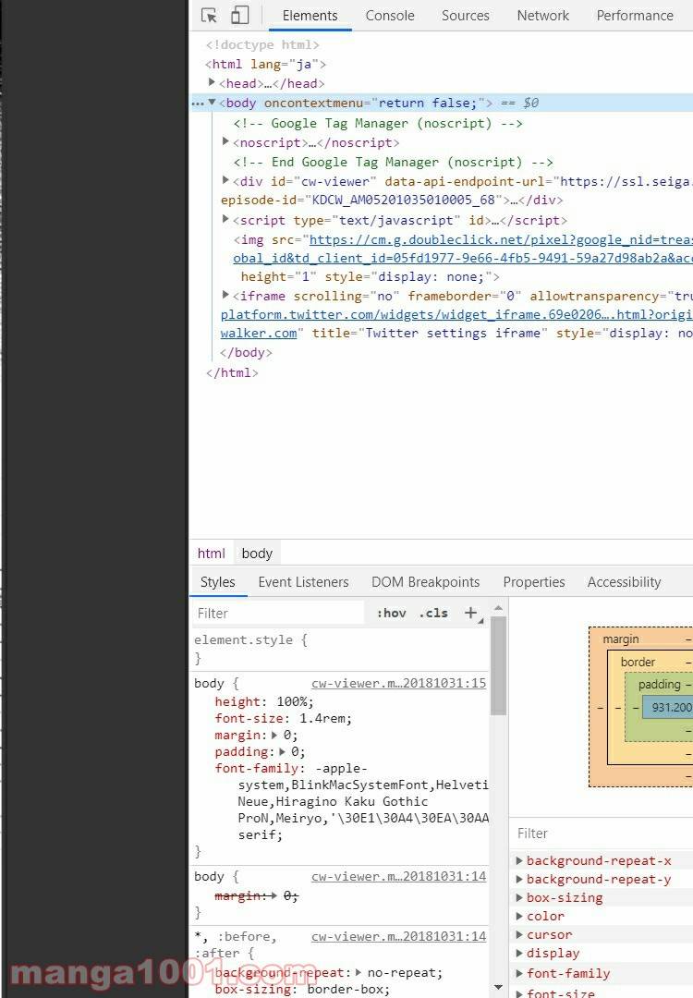Toggle the :hov element state button
693x998 pixels.
tap(391, 613)
